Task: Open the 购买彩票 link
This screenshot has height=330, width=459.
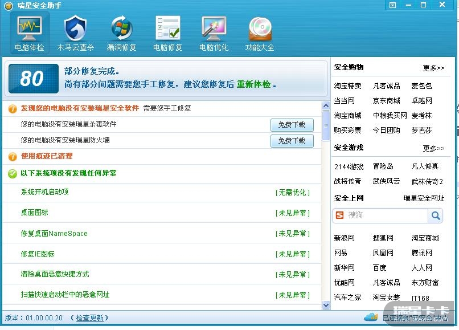Action: pos(347,130)
